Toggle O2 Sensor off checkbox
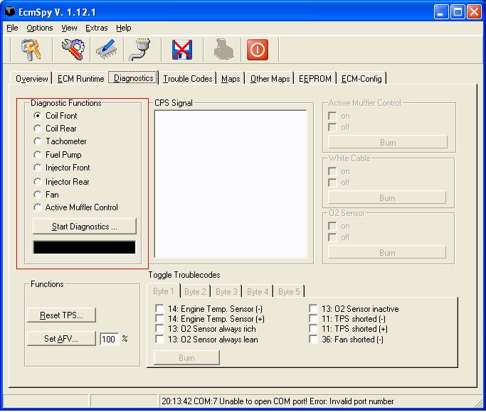Viewport: 486px width, 412px height. click(x=332, y=237)
